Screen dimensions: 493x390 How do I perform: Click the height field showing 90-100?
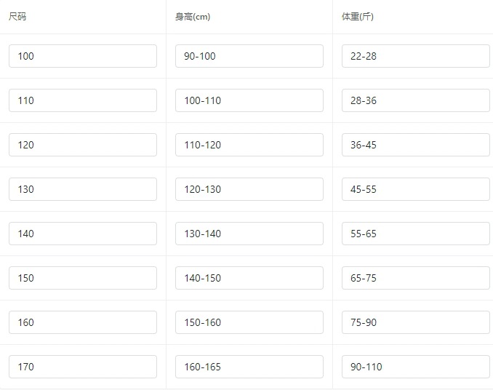pyautogui.click(x=249, y=56)
